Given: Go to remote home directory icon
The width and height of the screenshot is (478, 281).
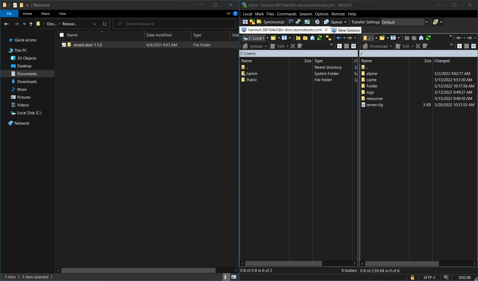Looking at the screenshot, I should point(421,38).
